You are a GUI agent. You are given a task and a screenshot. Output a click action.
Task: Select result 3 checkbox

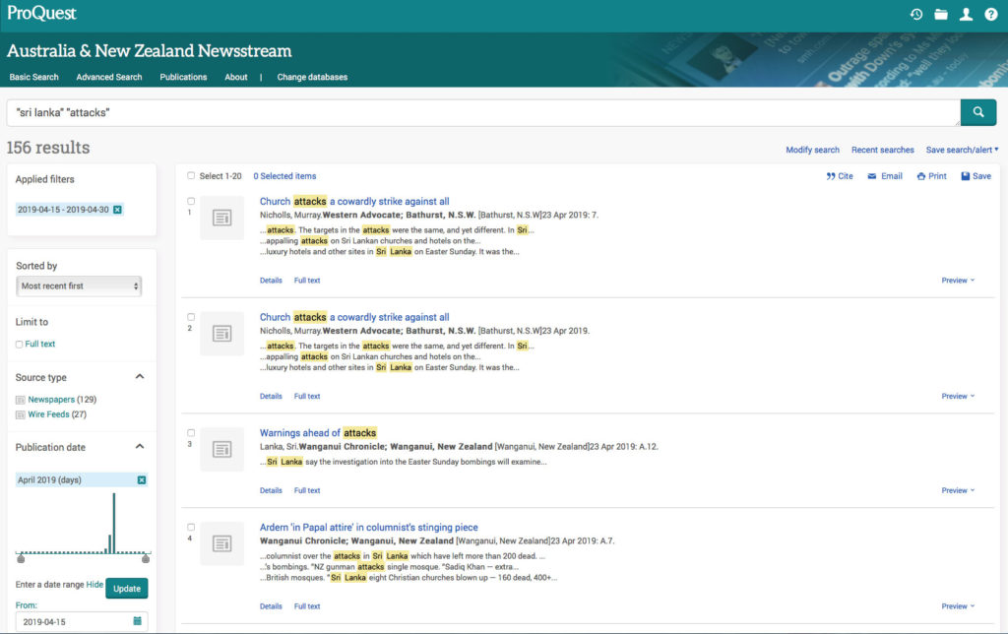[x=191, y=433]
